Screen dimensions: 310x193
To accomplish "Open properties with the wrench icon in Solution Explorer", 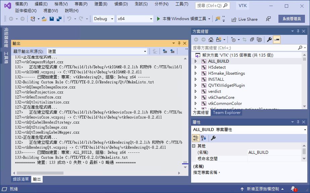I will (269, 40).
